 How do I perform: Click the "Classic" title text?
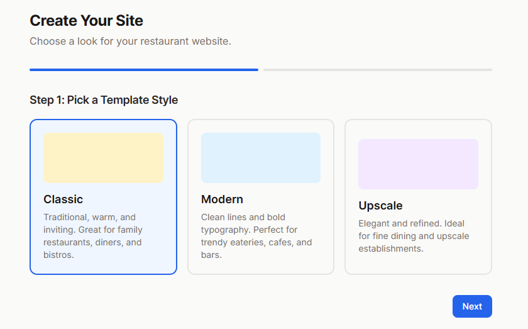click(x=63, y=199)
